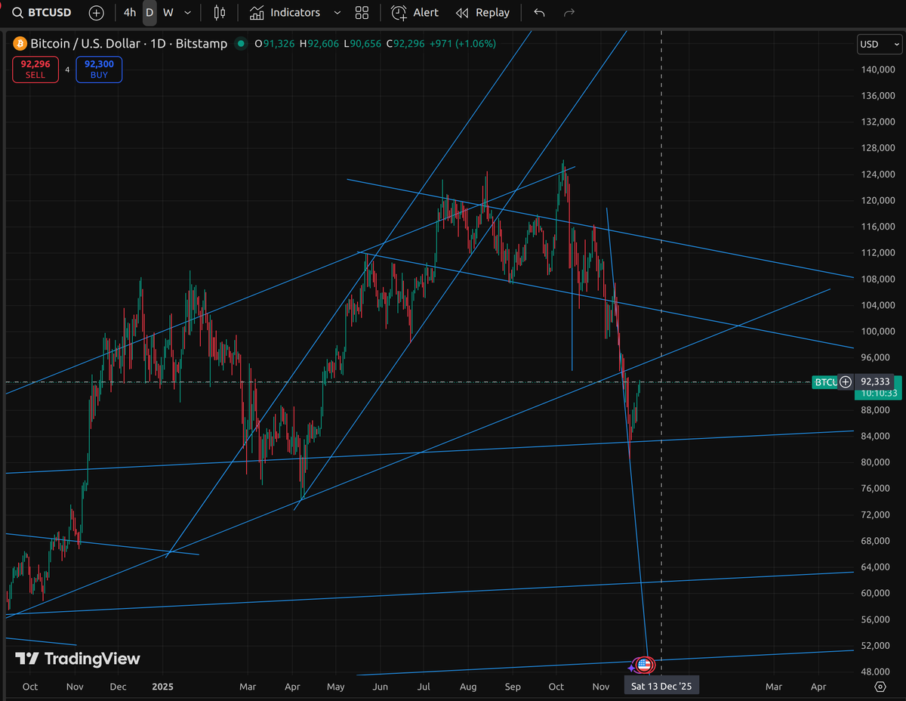The width and height of the screenshot is (906, 701).
Task: Click the green market status dot
Action: coord(241,43)
